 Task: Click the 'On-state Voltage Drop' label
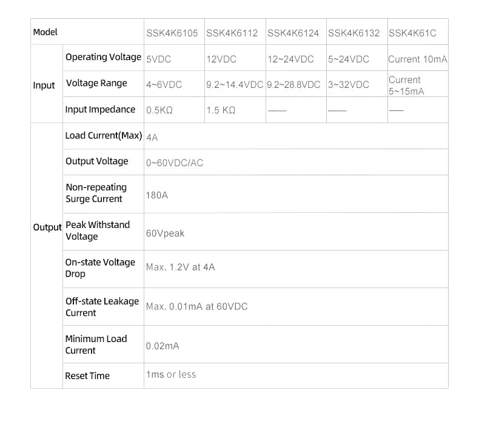[100, 268]
